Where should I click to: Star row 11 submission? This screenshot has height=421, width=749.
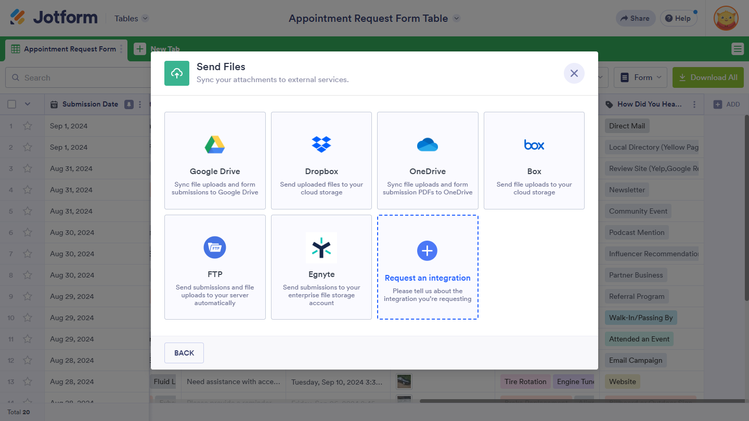point(28,339)
